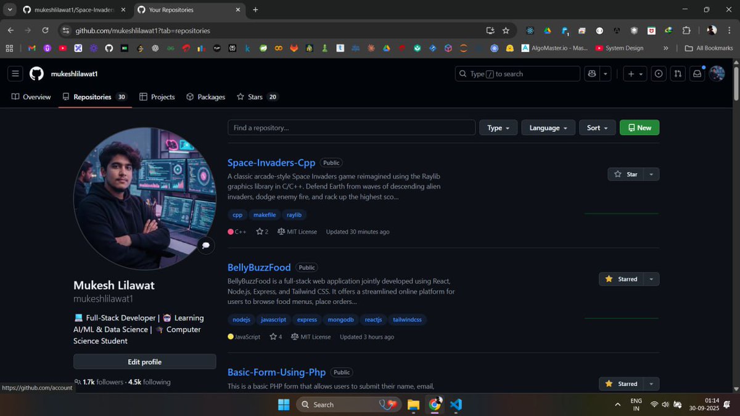Click the raylib topic tag
The image size is (740, 416).
coord(294,215)
